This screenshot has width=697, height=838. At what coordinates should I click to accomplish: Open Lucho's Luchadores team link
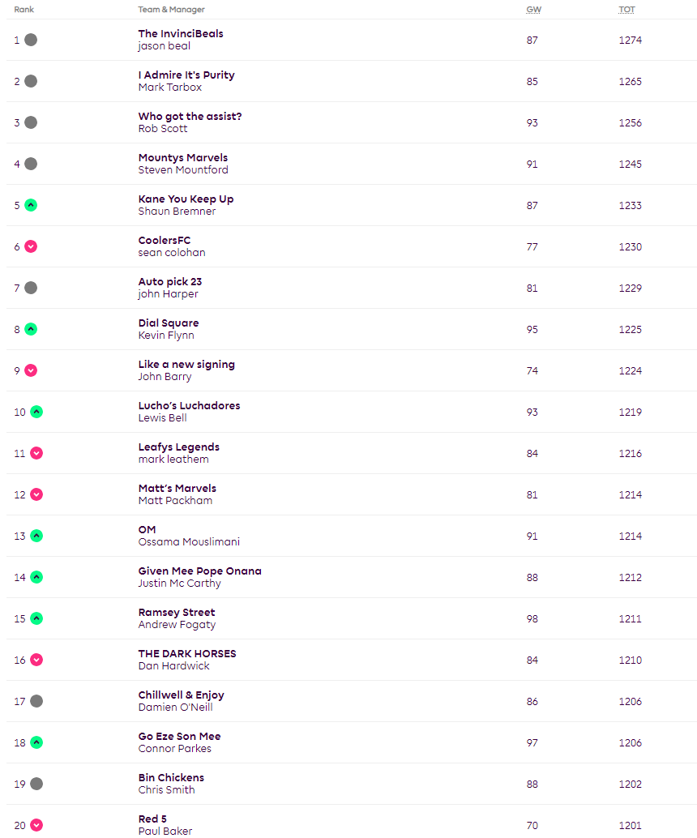tap(189, 406)
